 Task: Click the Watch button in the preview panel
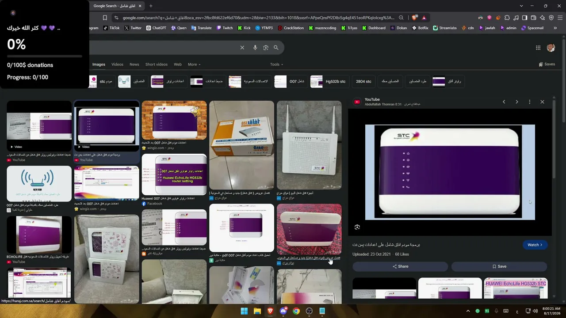pyautogui.click(x=535, y=245)
